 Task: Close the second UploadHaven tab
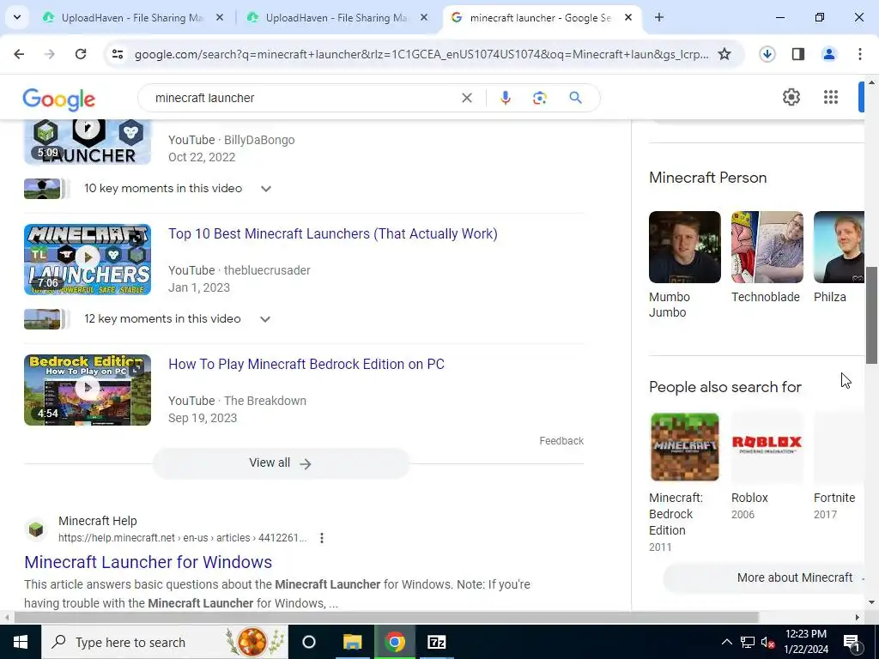pyautogui.click(x=424, y=17)
